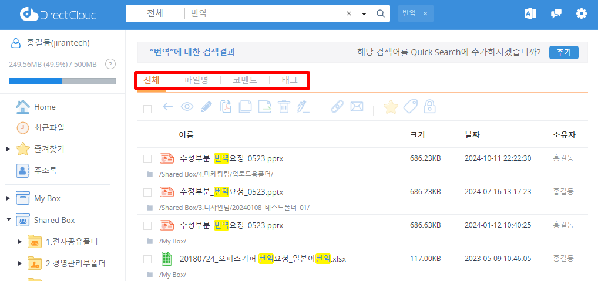598x281 pixels.
Task: Sort by the 소유자 column header
Action: [x=564, y=135]
